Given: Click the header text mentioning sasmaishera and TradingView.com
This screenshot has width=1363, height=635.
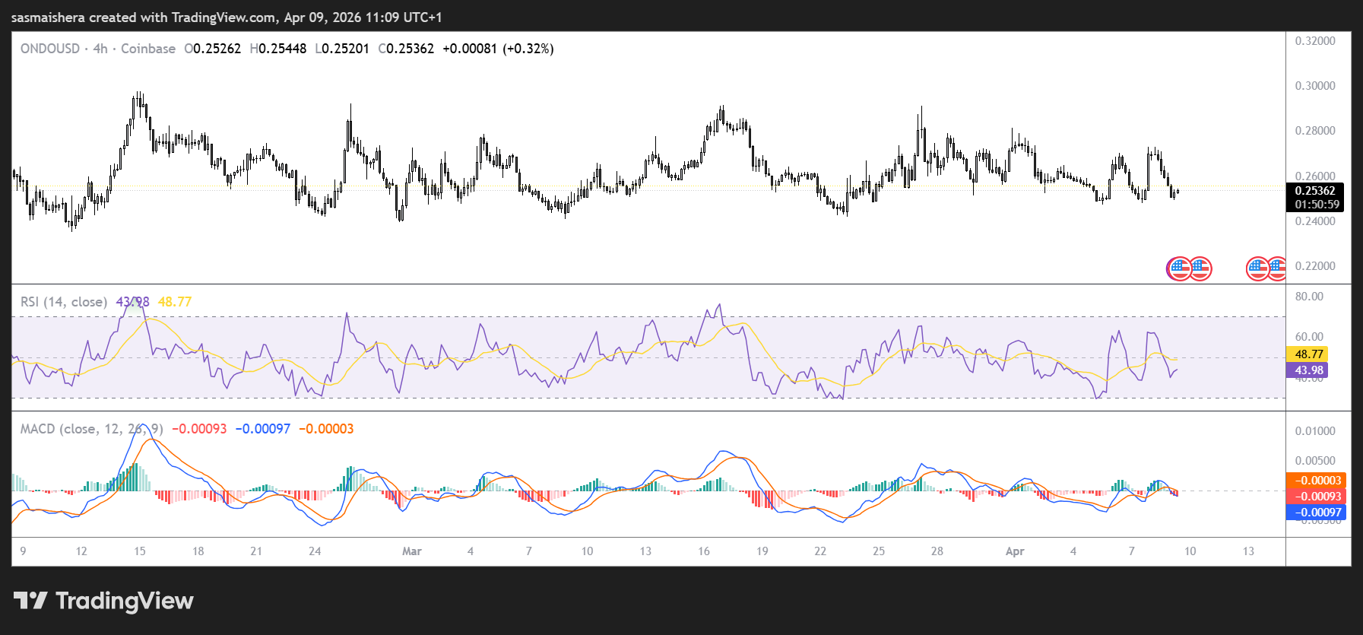Looking at the screenshot, I should [227, 17].
